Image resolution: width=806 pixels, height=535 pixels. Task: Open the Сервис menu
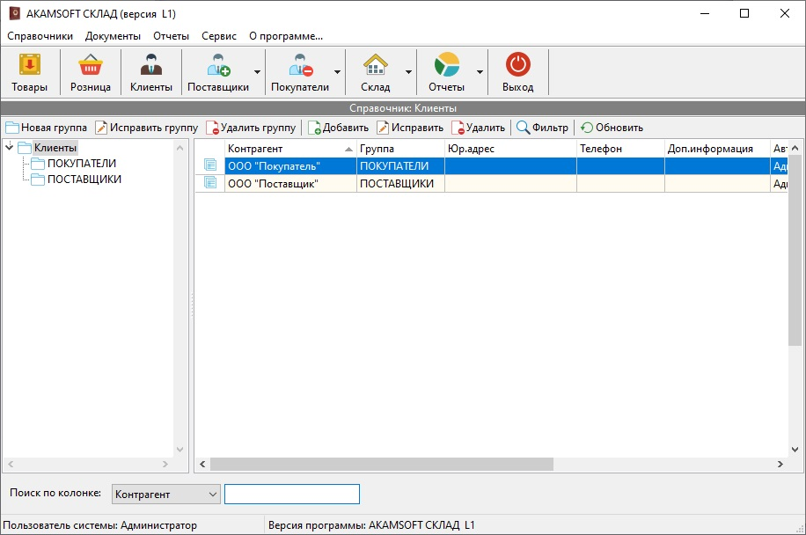218,36
